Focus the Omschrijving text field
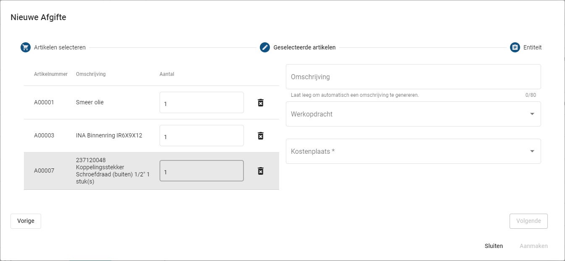This screenshot has height=261, width=565. point(413,77)
